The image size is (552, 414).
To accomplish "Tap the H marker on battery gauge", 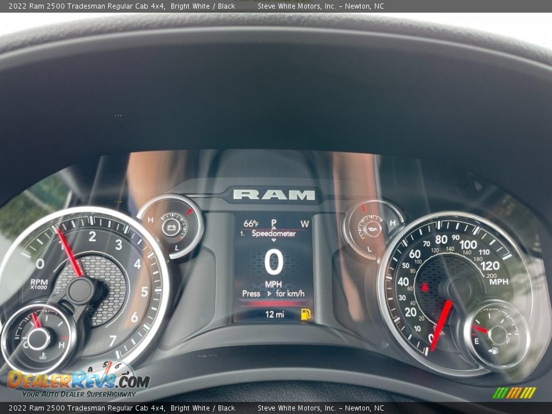I will click(x=150, y=220).
